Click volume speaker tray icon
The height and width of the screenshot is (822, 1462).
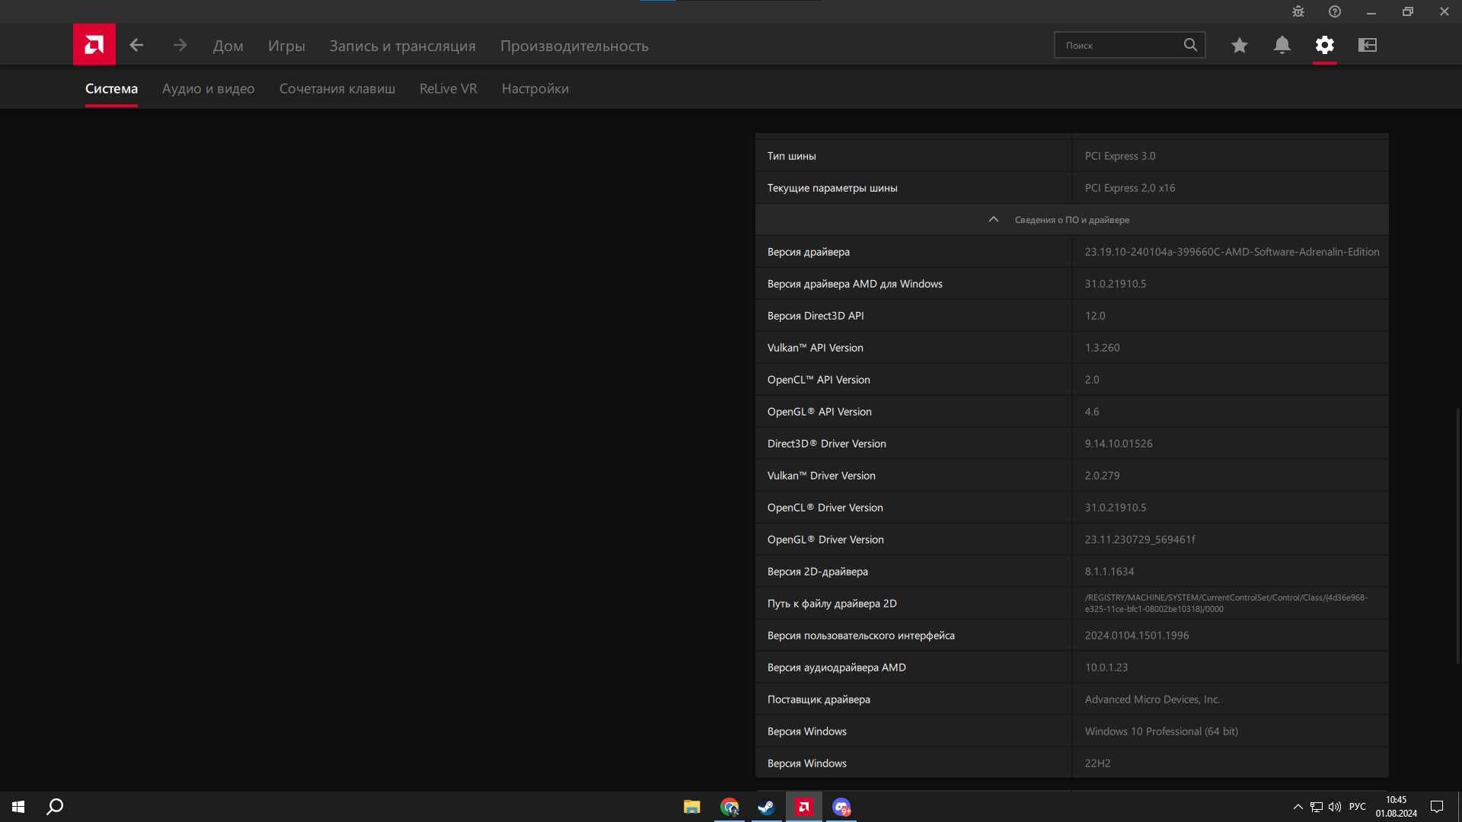click(1335, 807)
